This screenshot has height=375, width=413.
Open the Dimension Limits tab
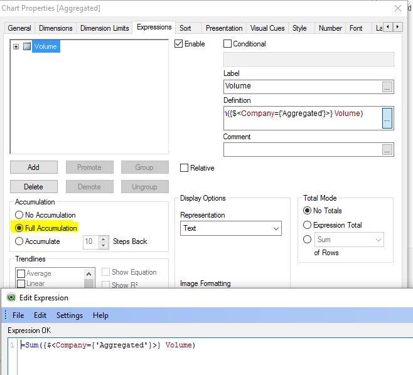(x=105, y=28)
